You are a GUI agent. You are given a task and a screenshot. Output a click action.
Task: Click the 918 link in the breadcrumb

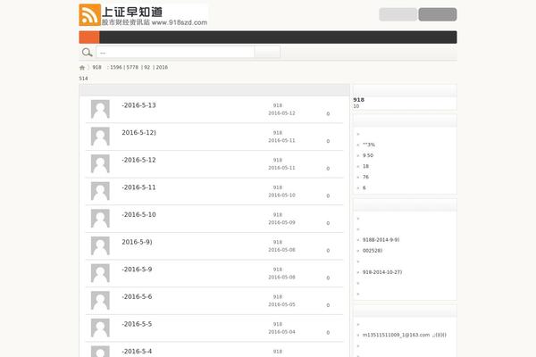click(96, 67)
